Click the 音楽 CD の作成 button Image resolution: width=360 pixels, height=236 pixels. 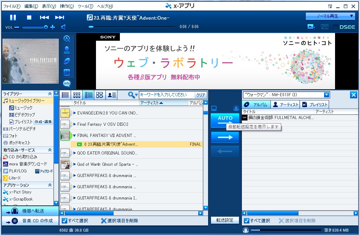(30, 221)
